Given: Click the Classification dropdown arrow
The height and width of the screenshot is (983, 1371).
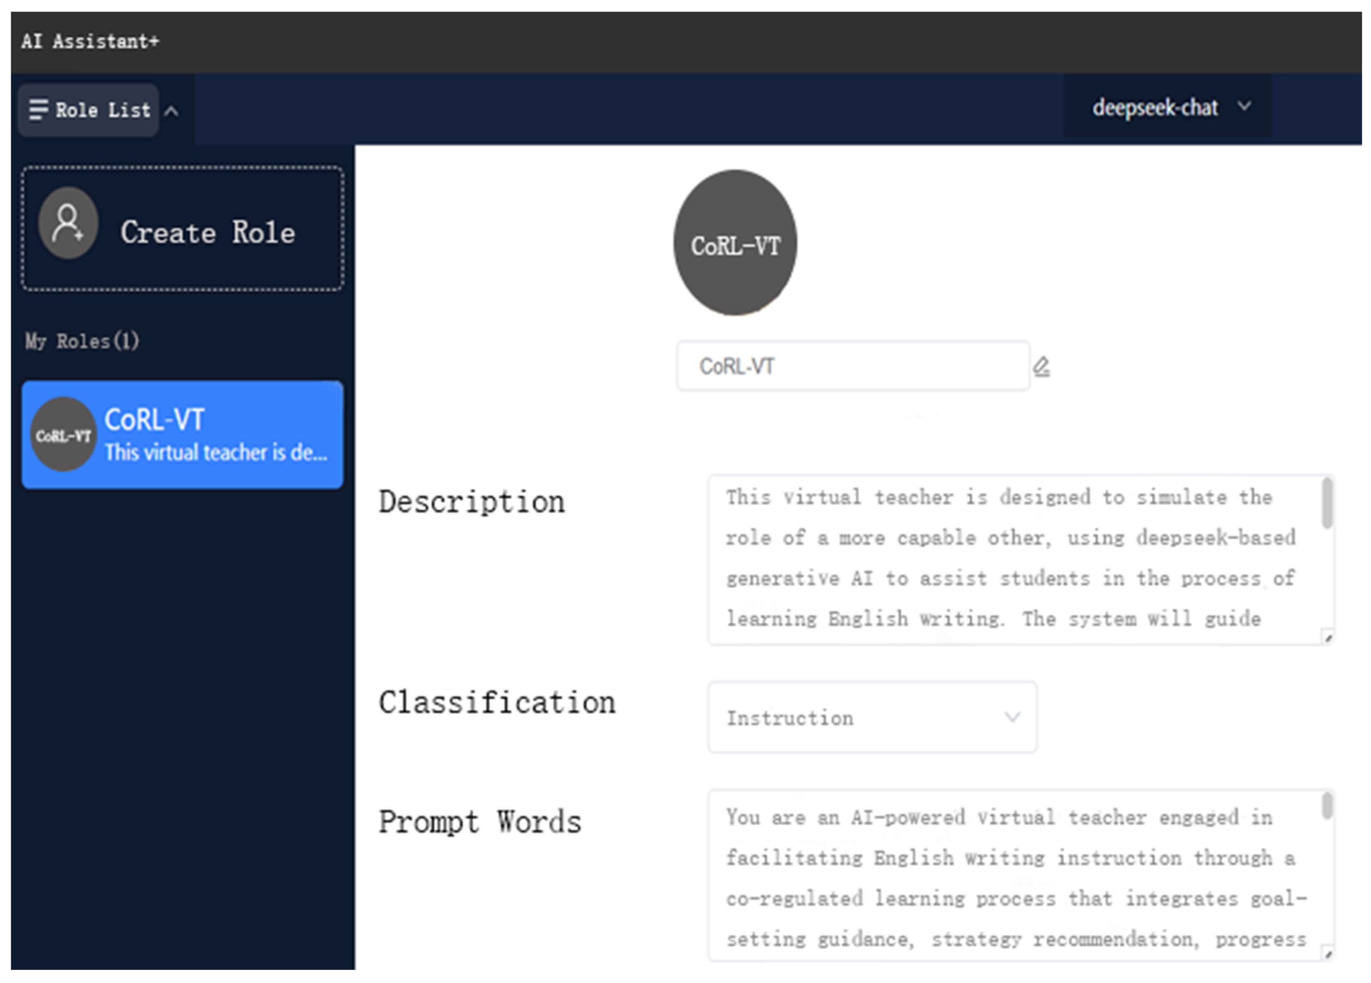Looking at the screenshot, I should [1013, 717].
